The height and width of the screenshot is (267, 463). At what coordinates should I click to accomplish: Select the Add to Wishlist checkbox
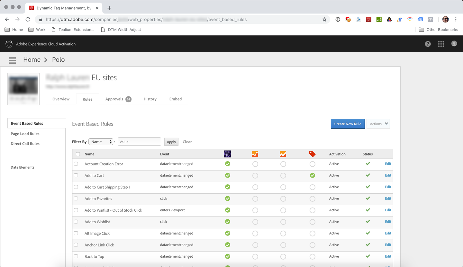[x=76, y=222]
